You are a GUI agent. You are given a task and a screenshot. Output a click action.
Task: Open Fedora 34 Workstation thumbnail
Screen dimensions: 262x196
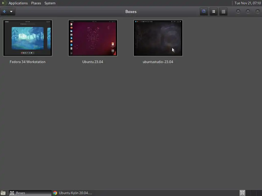[28, 38]
